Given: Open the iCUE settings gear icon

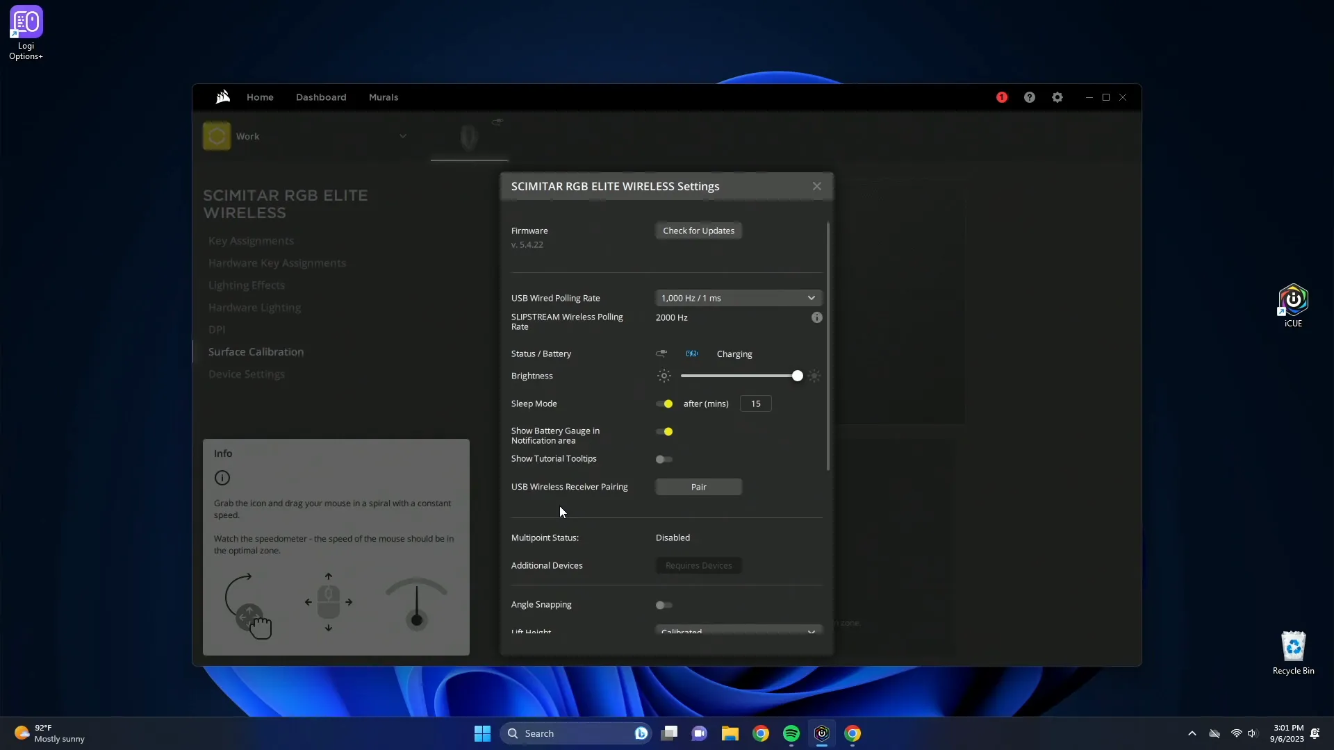Looking at the screenshot, I should 1057,97.
